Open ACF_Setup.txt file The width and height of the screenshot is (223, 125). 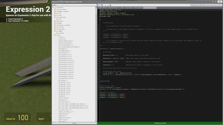click(63, 80)
